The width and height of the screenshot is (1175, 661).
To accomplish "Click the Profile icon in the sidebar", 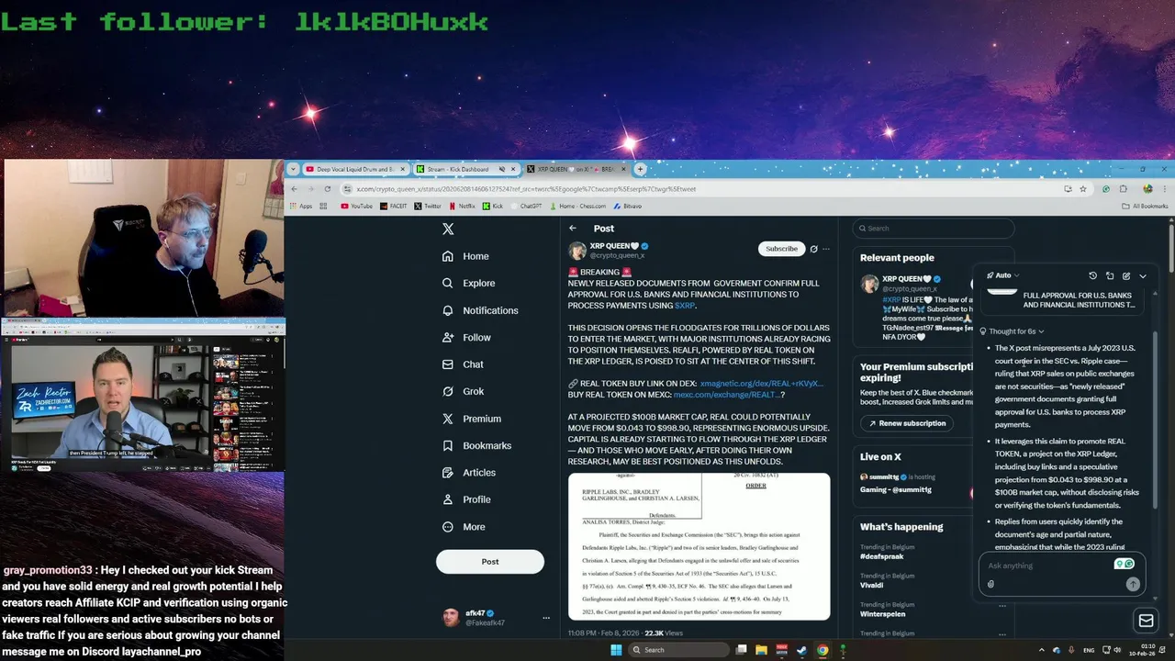I will 448,499.
